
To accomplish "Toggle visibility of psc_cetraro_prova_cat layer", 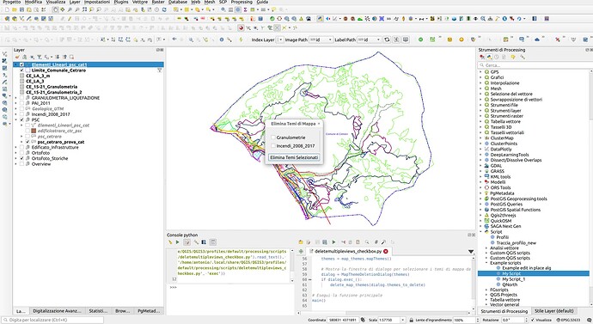I will 28,142.
